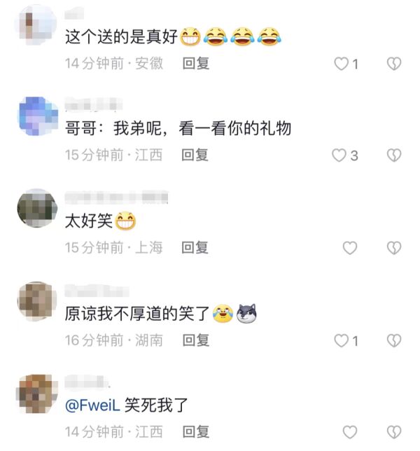Dislike the 笑死我了 comment
The width and height of the screenshot is (420, 451).
tap(394, 432)
